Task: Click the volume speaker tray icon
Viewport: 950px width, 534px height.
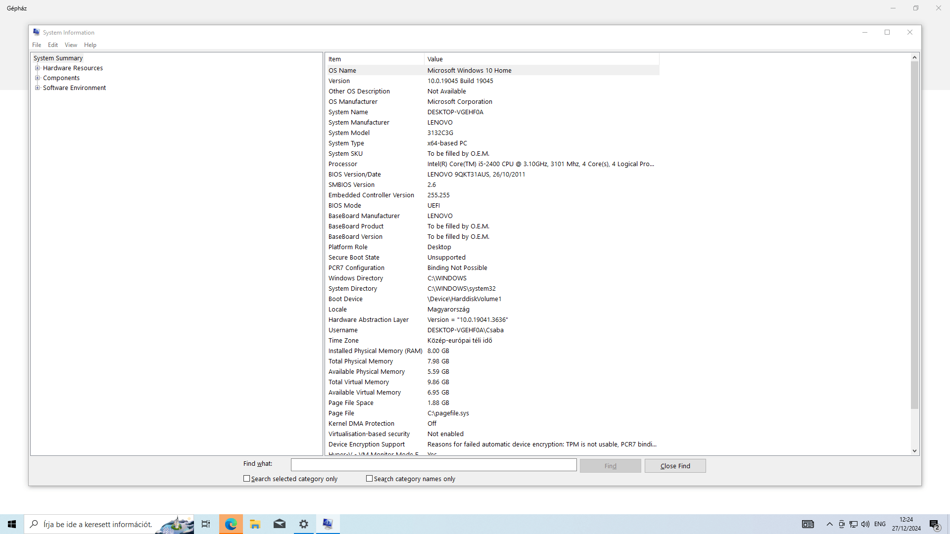Action: coord(865,524)
